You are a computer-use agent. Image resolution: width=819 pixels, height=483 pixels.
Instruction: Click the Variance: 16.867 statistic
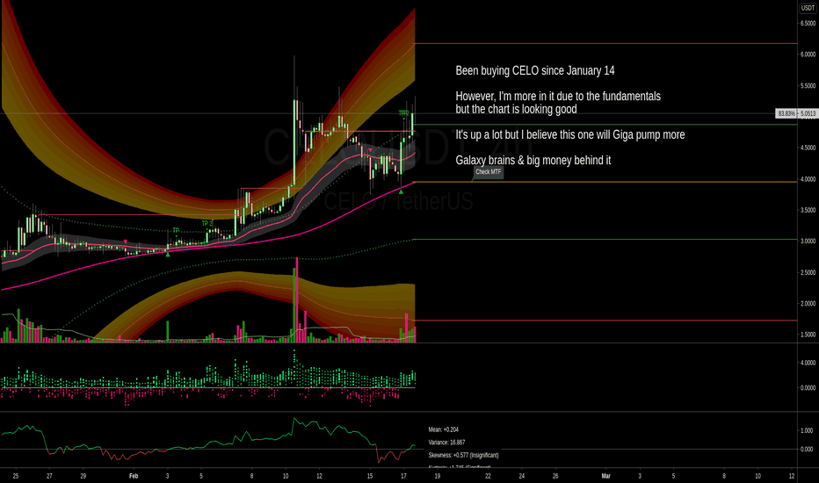446,443
